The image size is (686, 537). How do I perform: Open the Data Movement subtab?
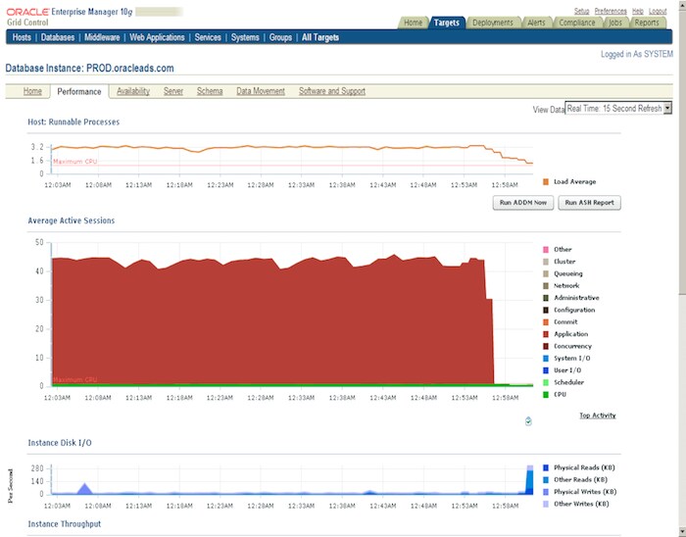pyautogui.click(x=261, y=91)
